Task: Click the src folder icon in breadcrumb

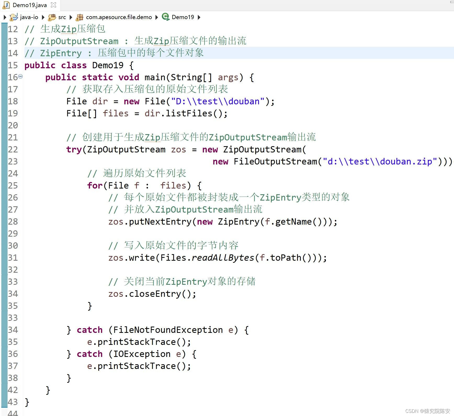Action: 52,17
